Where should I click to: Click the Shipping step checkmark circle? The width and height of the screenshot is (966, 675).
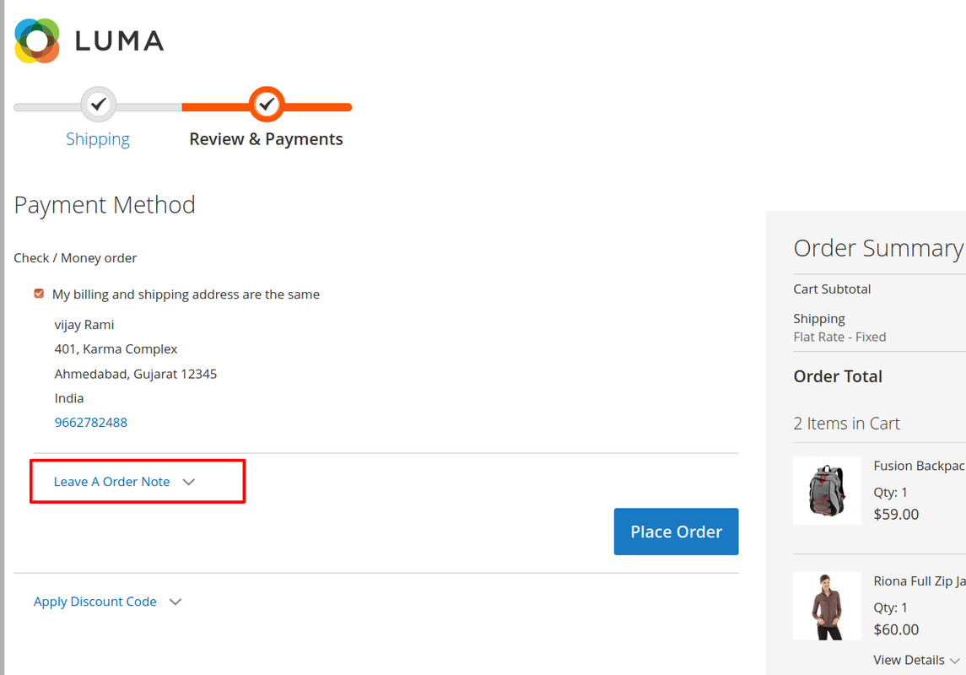(x=99, y=105)
